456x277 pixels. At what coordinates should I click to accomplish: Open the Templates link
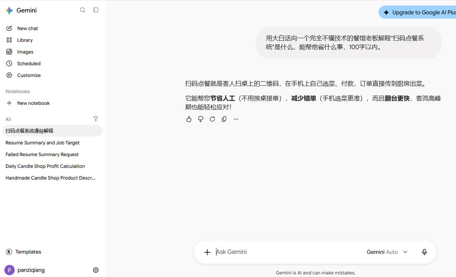pos(28,252)
